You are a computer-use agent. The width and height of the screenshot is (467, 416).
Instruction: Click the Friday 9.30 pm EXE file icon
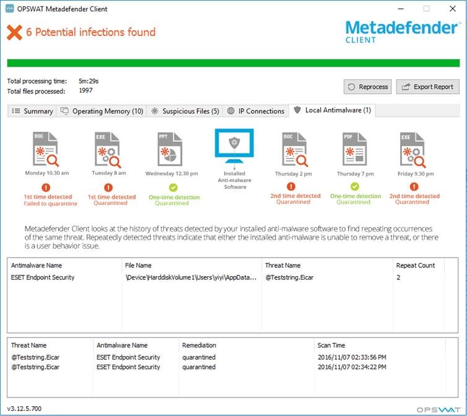[x=413, y=150]
